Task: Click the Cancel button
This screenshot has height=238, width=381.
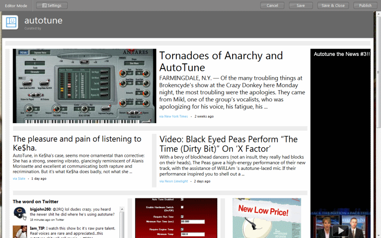Action: tap(272, 5)
